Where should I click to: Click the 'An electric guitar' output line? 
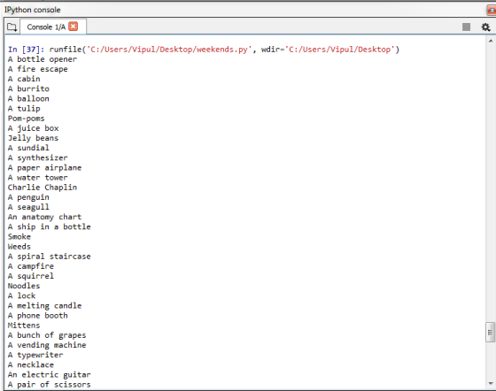50,375
